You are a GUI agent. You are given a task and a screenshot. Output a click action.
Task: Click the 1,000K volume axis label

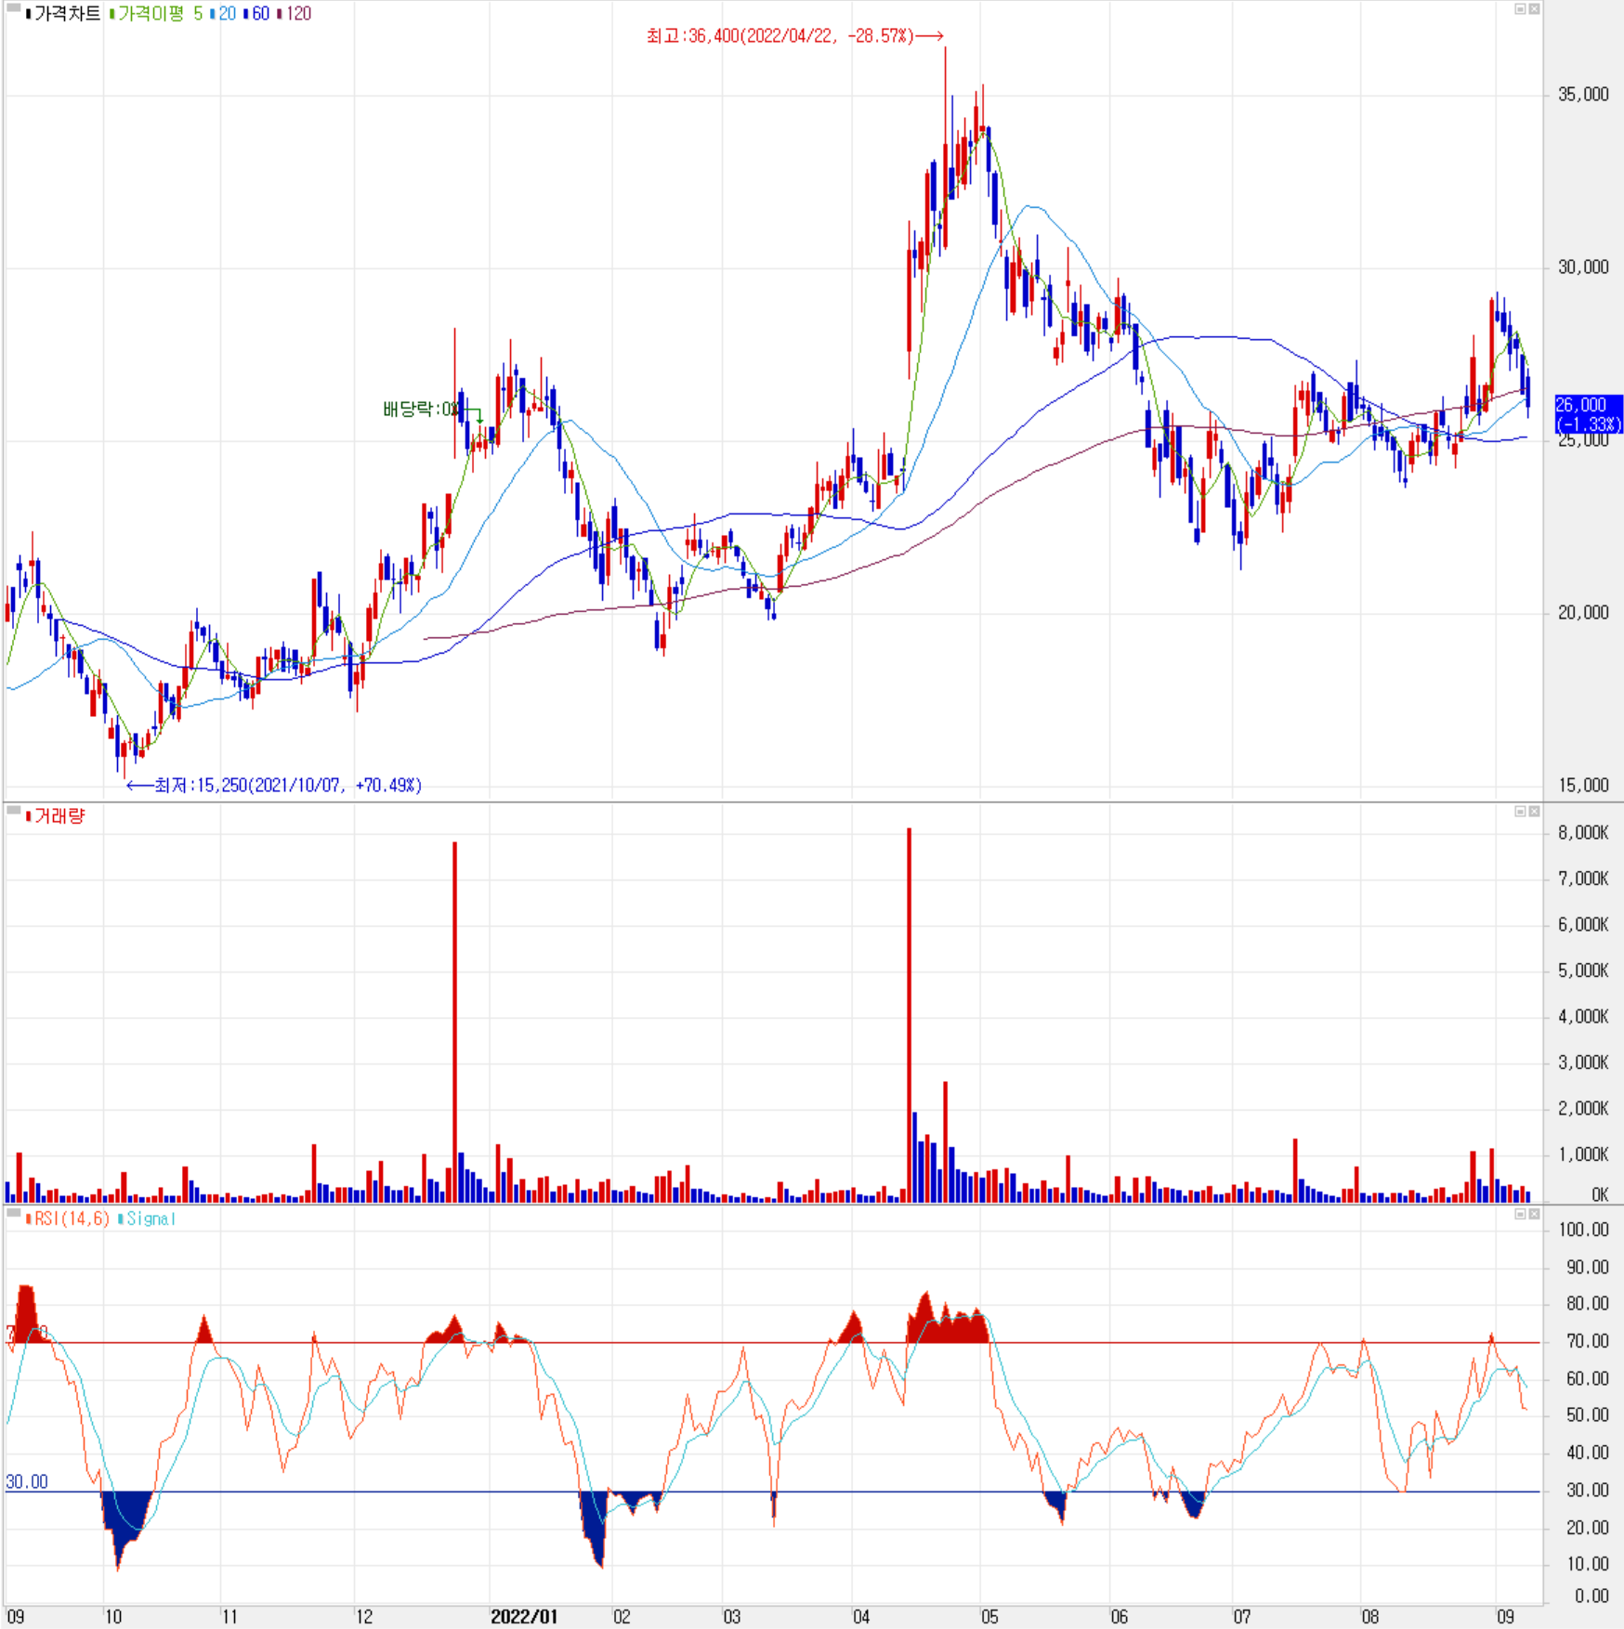point(1583,1154)
